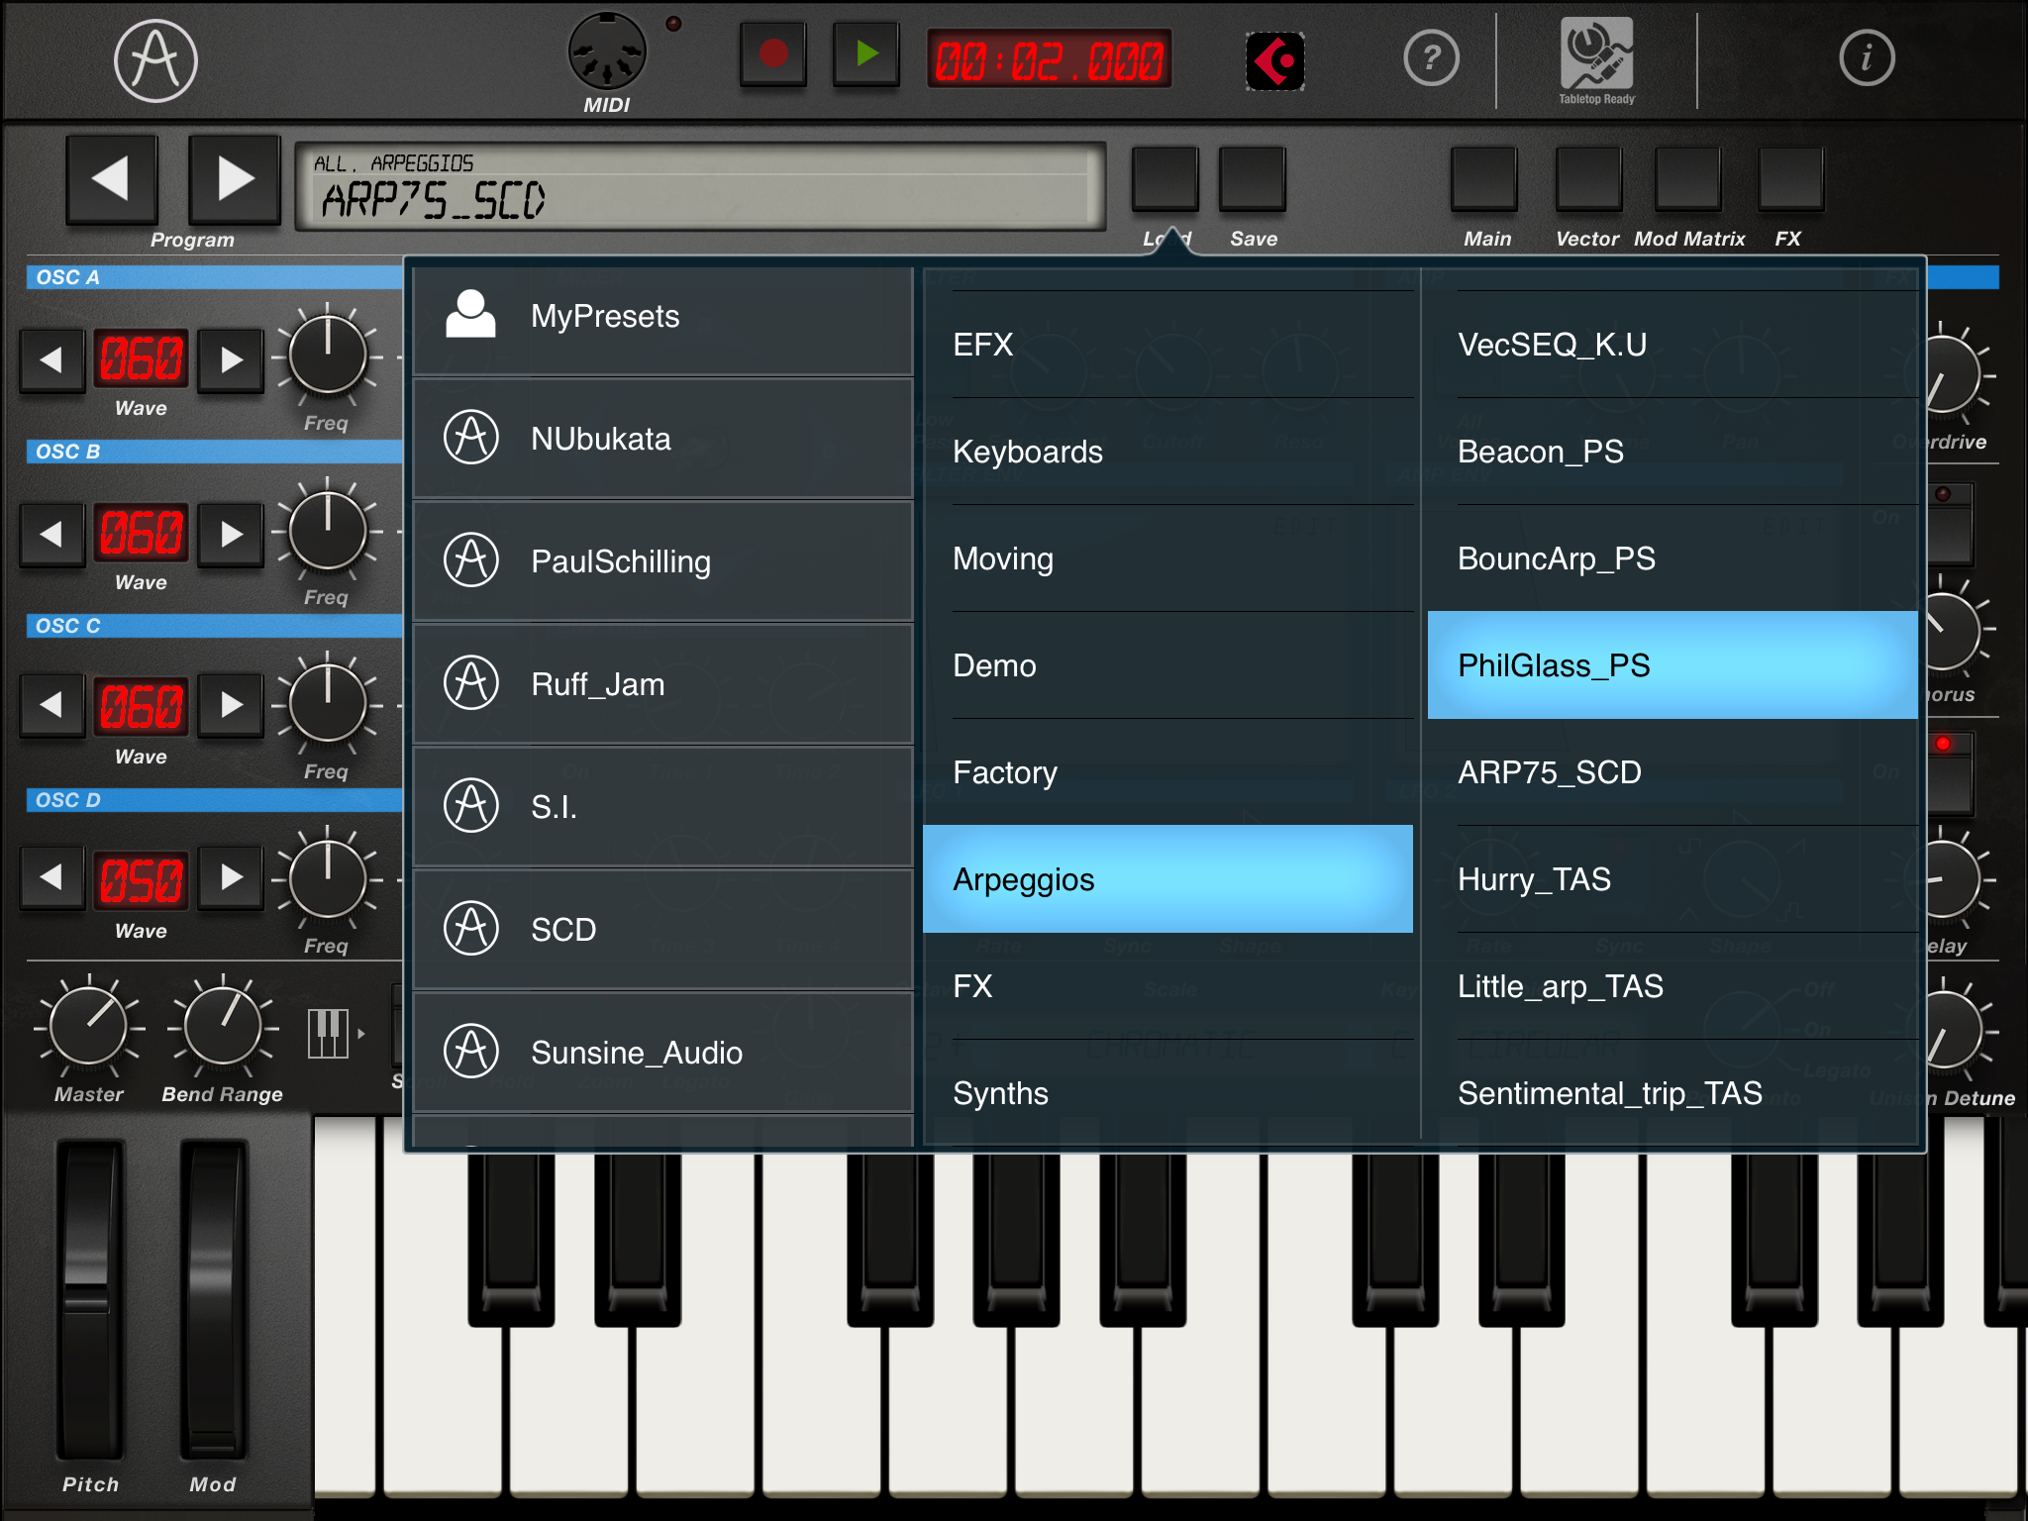Select the PaulSchilling bank

(x=662, y=561)
